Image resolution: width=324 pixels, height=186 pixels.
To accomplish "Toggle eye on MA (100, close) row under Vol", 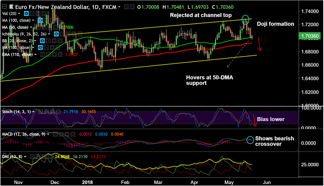I will pyautogui.click(x=40, y=20).
